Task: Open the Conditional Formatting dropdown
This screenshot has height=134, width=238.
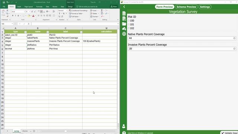Action: (78, 10)
